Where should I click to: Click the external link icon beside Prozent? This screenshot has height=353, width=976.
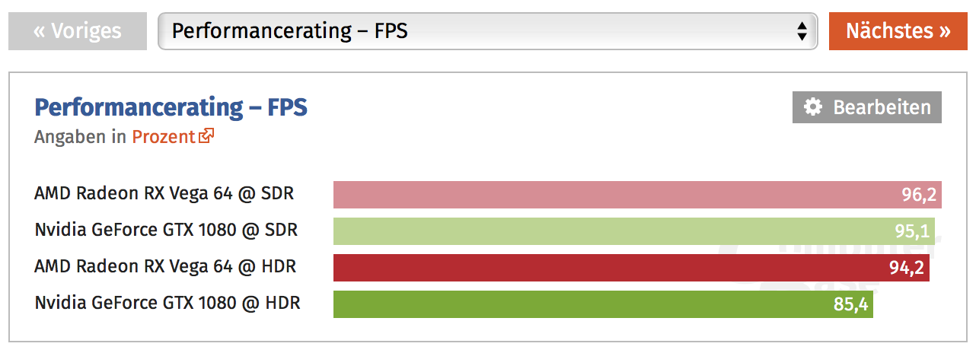click(x=206, y=137)
